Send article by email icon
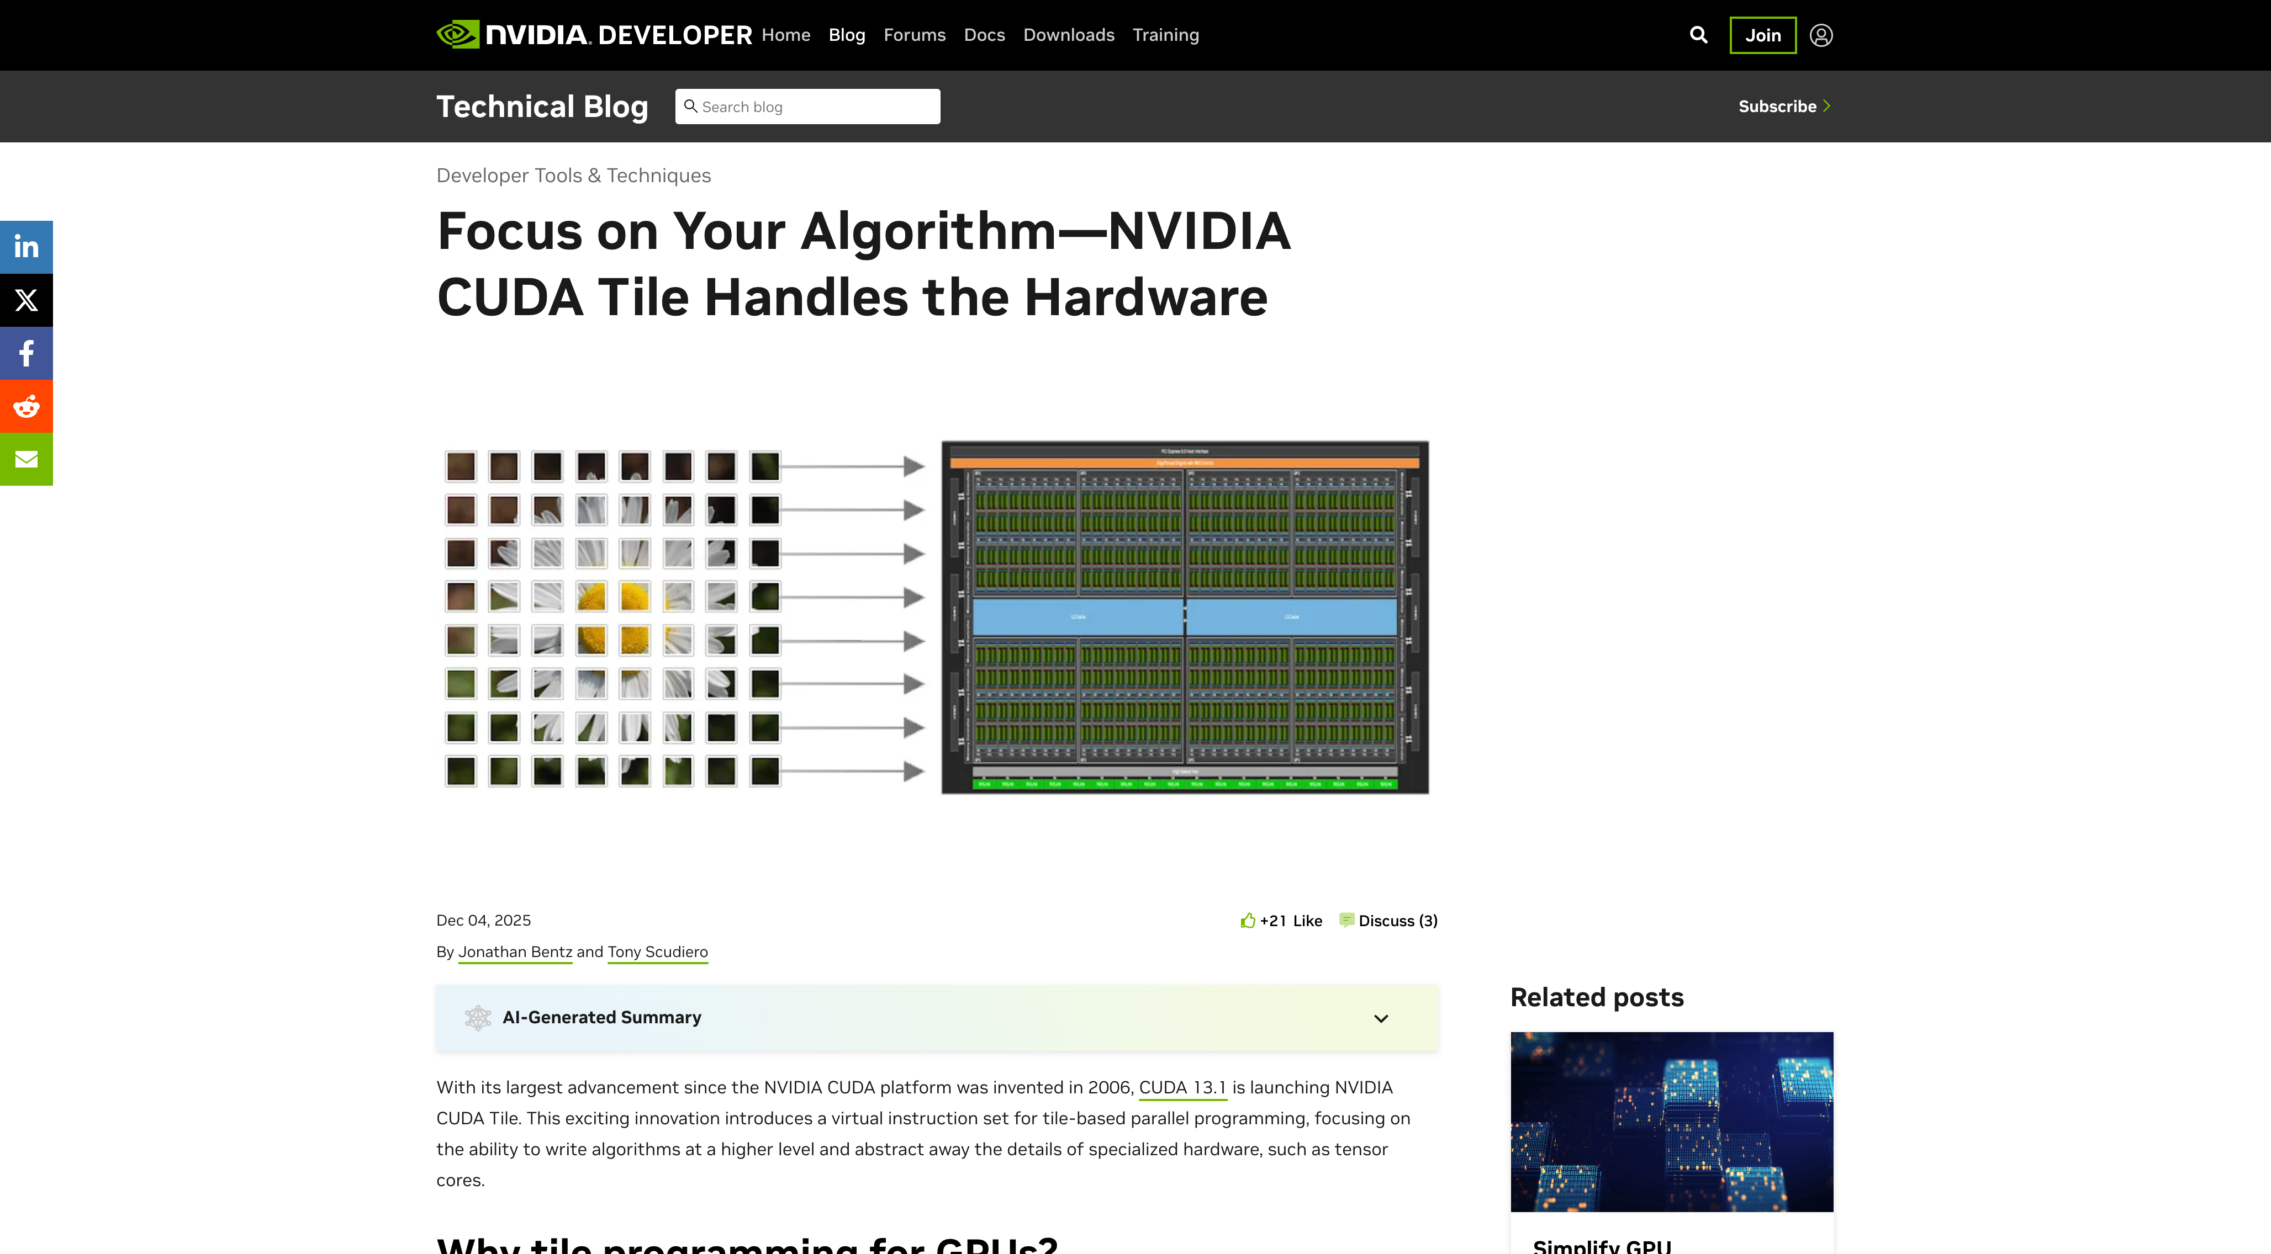This screenshot has width=2271, height=1254. point(27,459)
